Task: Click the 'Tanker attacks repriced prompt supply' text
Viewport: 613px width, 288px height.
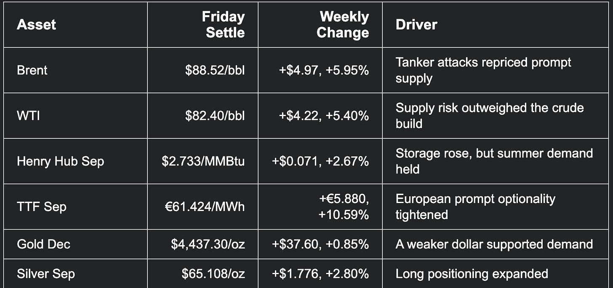Action: click(x=483, y=70)
